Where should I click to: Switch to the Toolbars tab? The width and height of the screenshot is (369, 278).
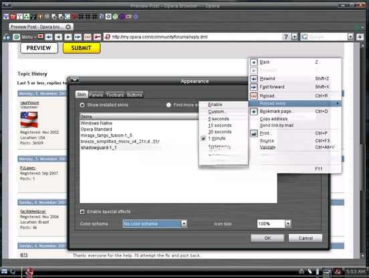click(115, 95)
